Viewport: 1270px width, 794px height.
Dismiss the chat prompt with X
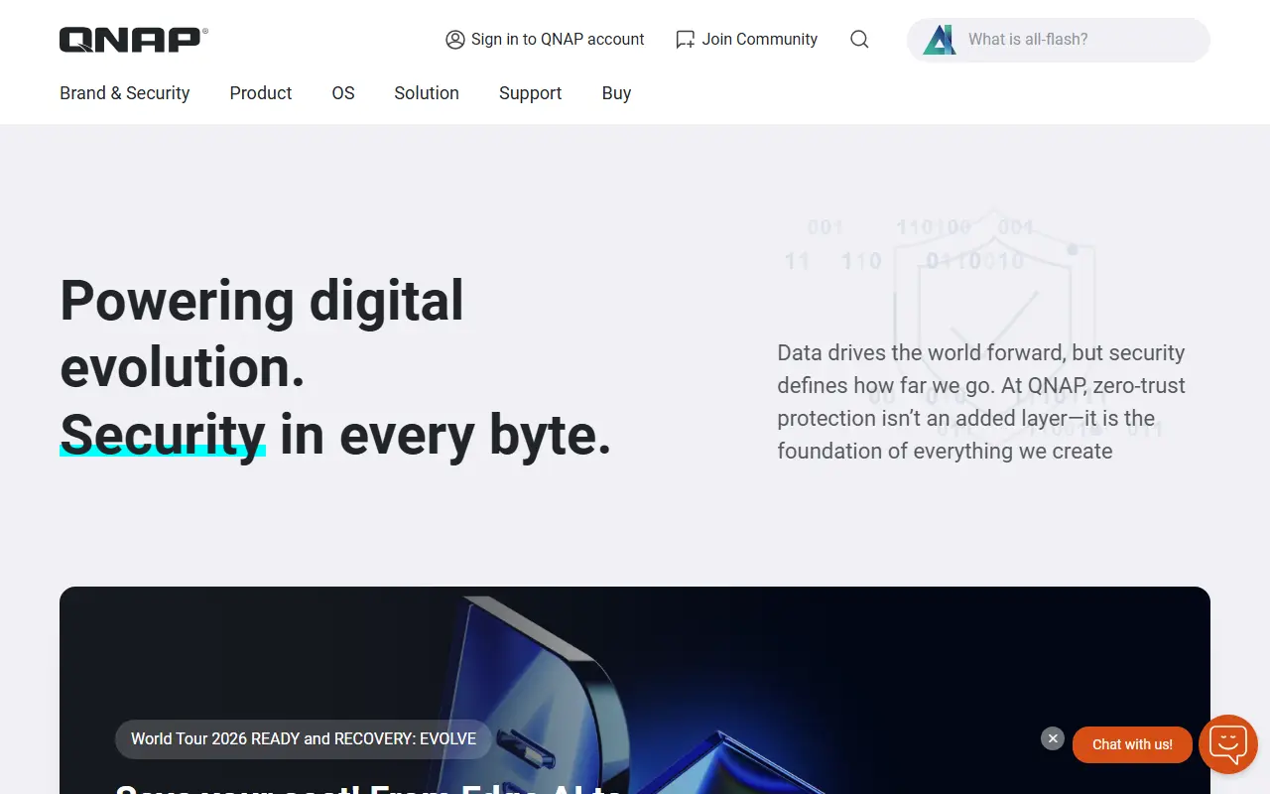[x=1053, y=738]
